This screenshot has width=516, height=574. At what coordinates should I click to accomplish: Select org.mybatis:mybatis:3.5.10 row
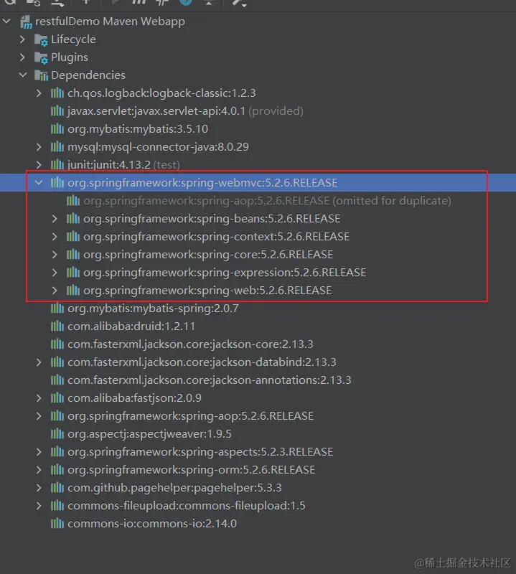(258, 129)
